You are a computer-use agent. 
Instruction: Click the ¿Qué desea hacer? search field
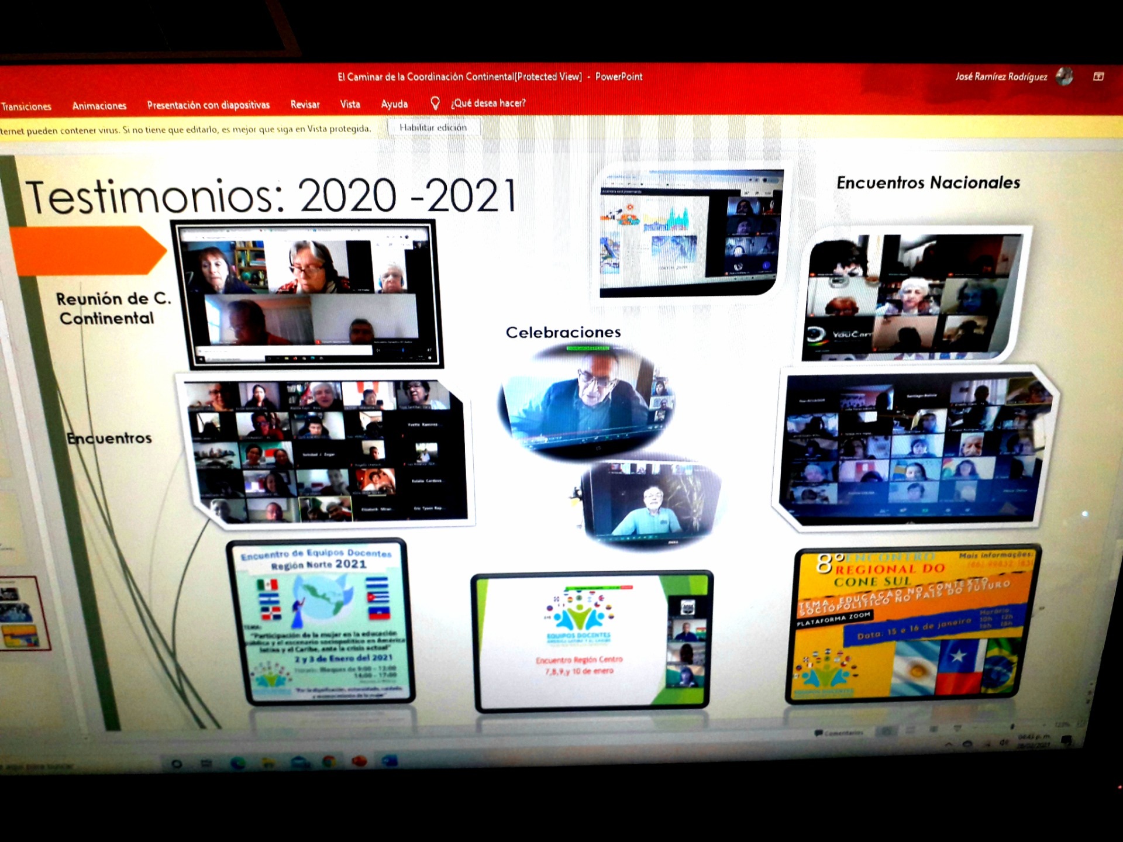tap(488, 103)
